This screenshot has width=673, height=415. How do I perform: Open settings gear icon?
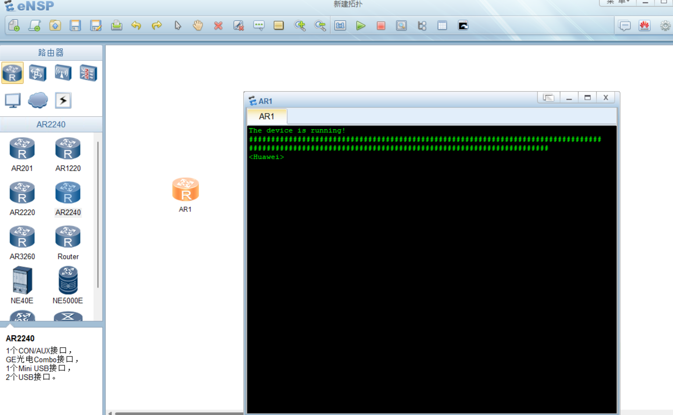click(665, 26)
